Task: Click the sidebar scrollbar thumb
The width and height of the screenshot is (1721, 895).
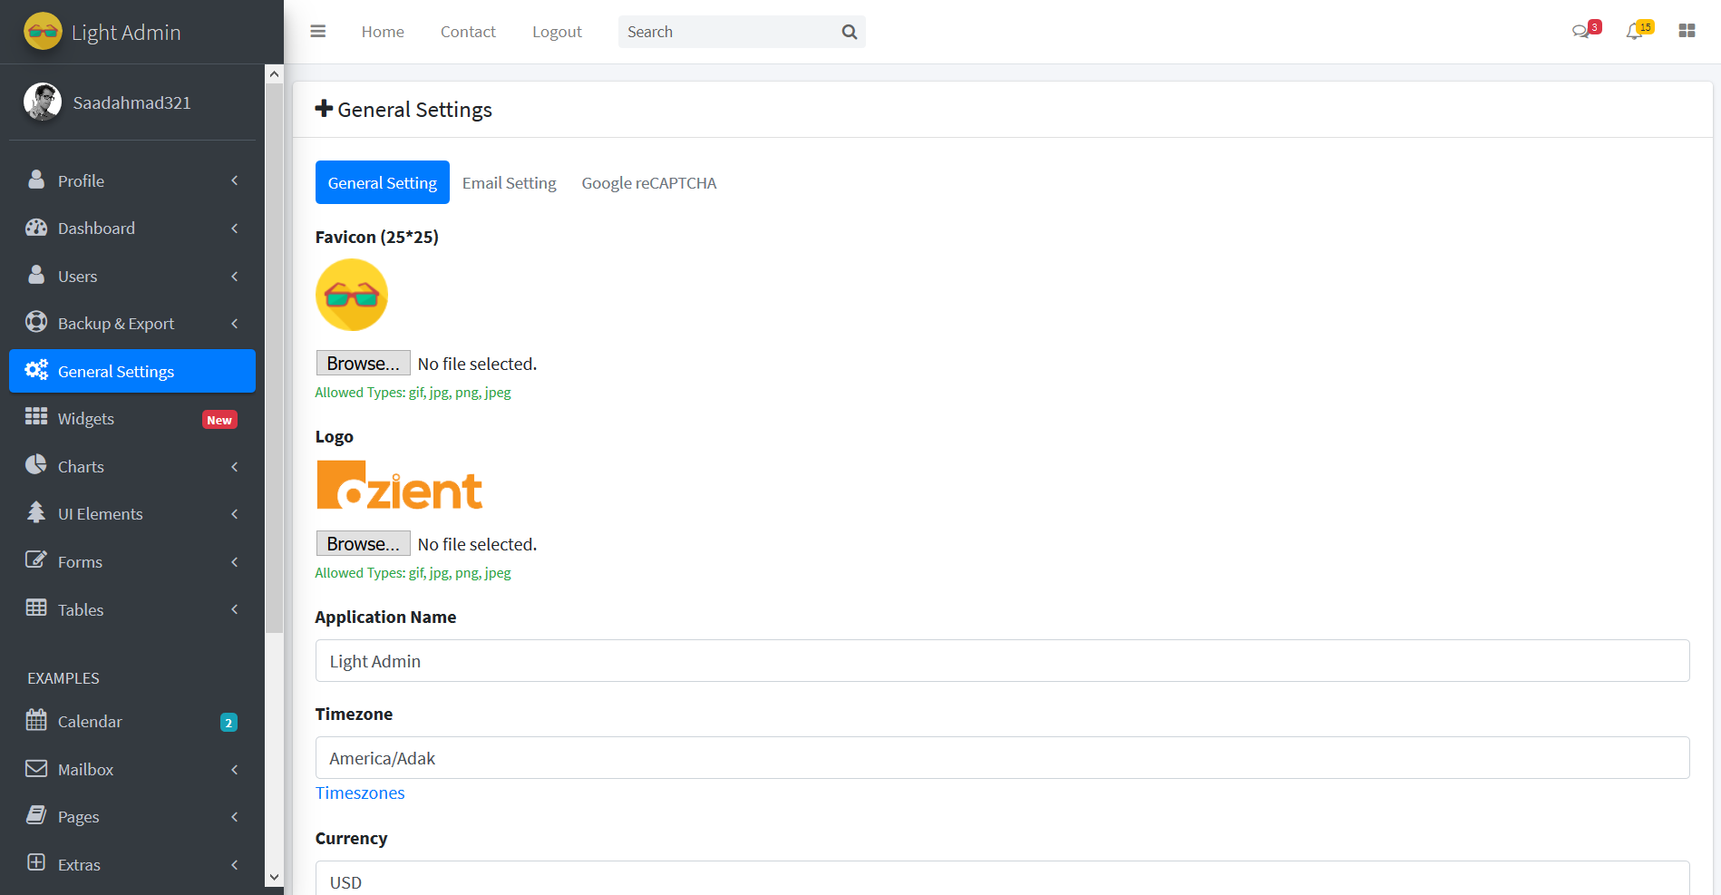Action: [274, 358]
